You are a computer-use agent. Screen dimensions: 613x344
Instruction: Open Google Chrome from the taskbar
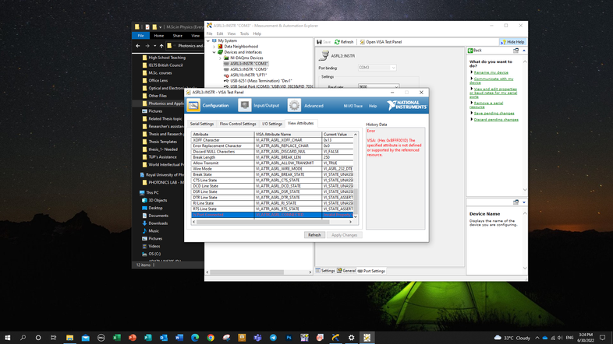pyautogui.click(x=211, y=337)
